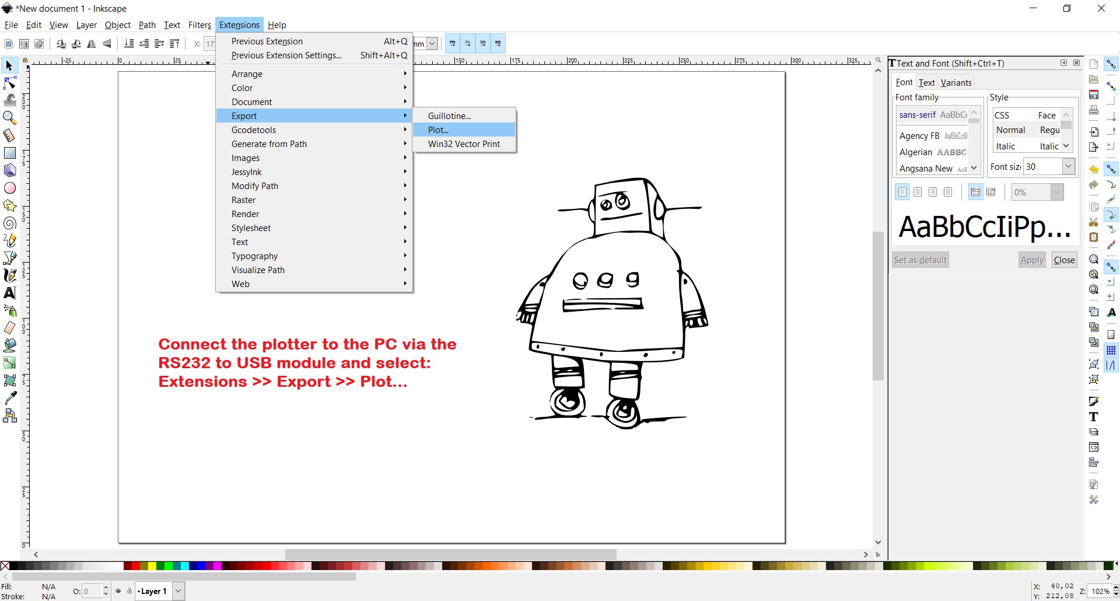Click Set as default button

coord(921,260)
